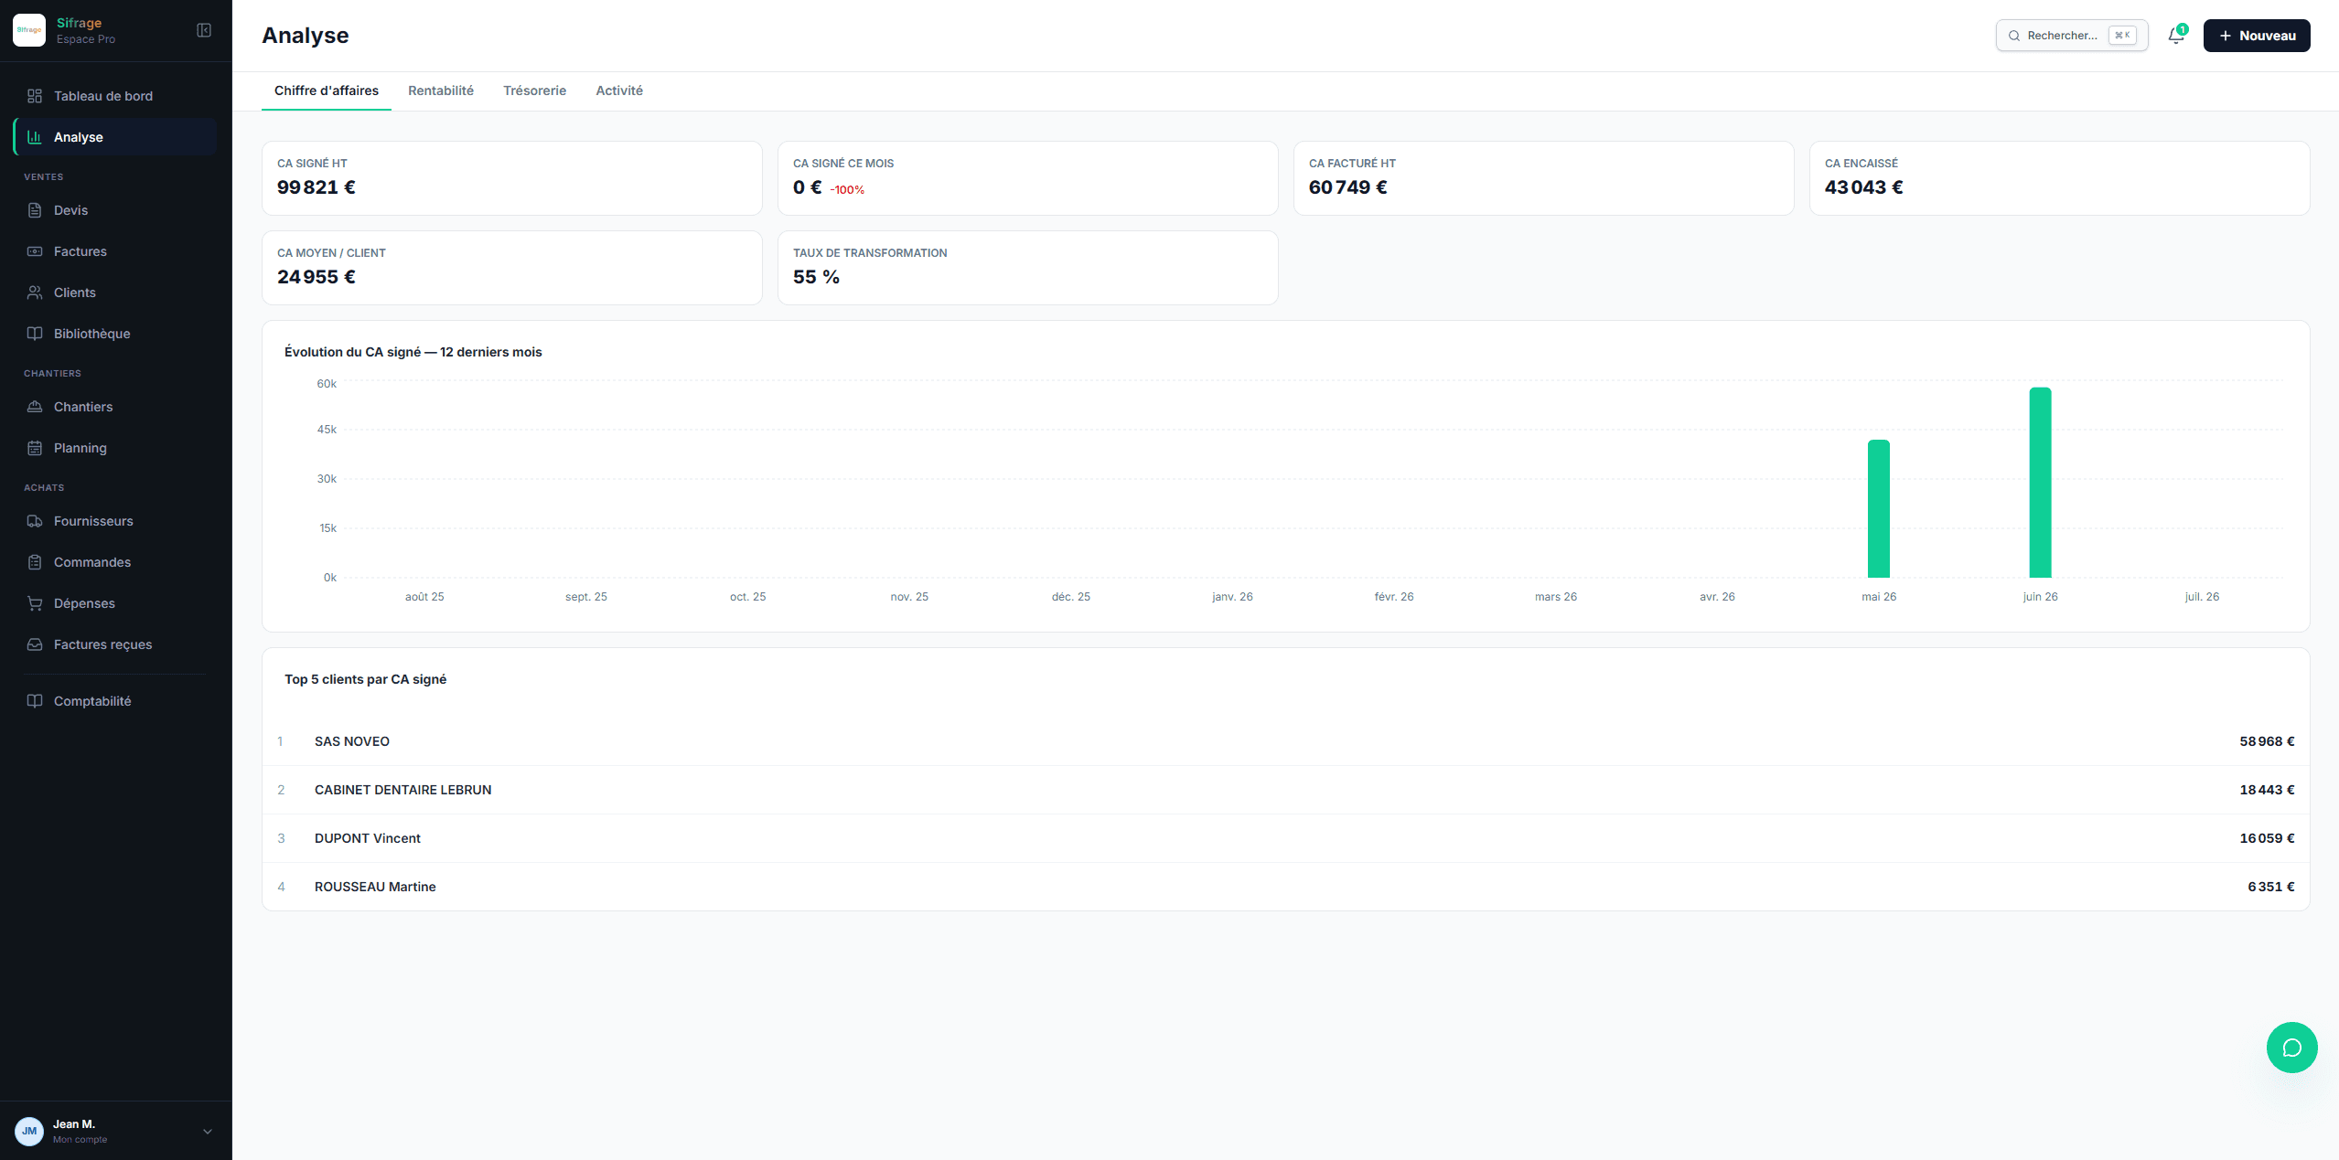
Task: Open the chat bubble support widget
Action: click(x=2291, y=1047)
